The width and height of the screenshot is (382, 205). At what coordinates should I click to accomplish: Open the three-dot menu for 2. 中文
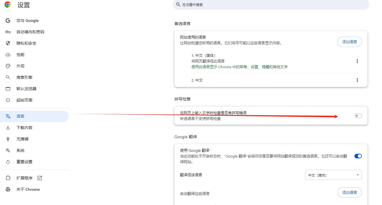[357, 80]
